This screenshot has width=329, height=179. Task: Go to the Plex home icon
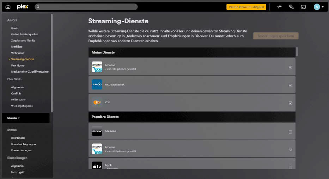coord(8,7)
